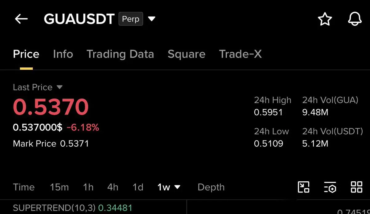370x214 pixels.
Task: Select the 1h chart interval
Action: (88, 187)
